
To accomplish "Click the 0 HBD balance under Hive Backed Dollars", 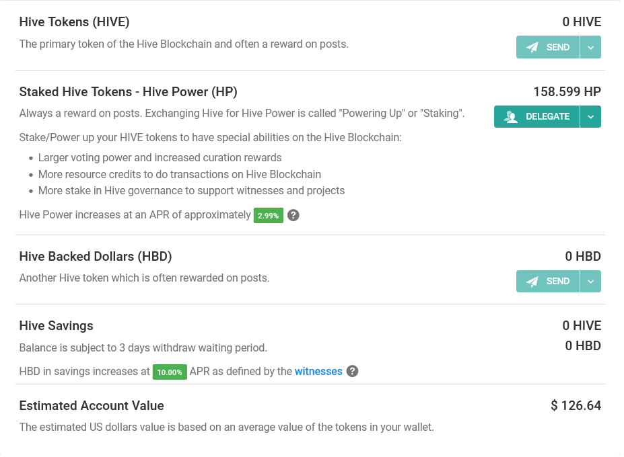I will [x=583, y=256].
